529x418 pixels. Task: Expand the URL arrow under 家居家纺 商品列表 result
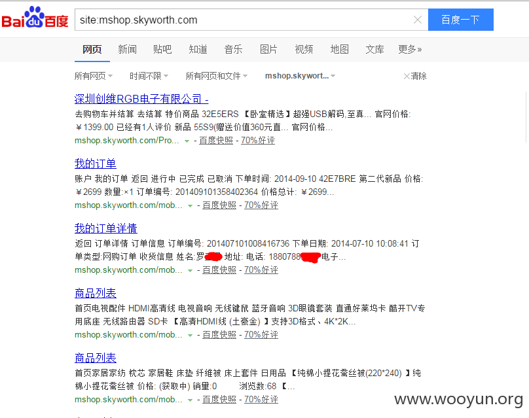pyautogui.click(x=191, y=400)
